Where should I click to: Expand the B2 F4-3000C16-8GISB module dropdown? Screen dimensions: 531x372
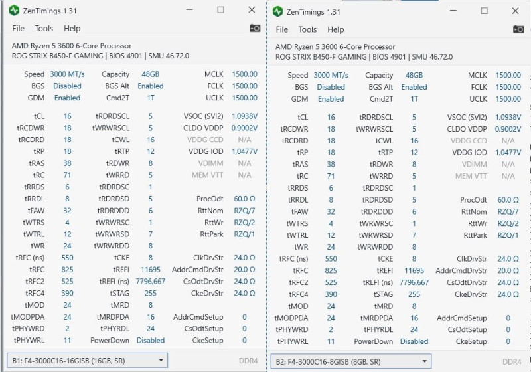pos(351,361)
